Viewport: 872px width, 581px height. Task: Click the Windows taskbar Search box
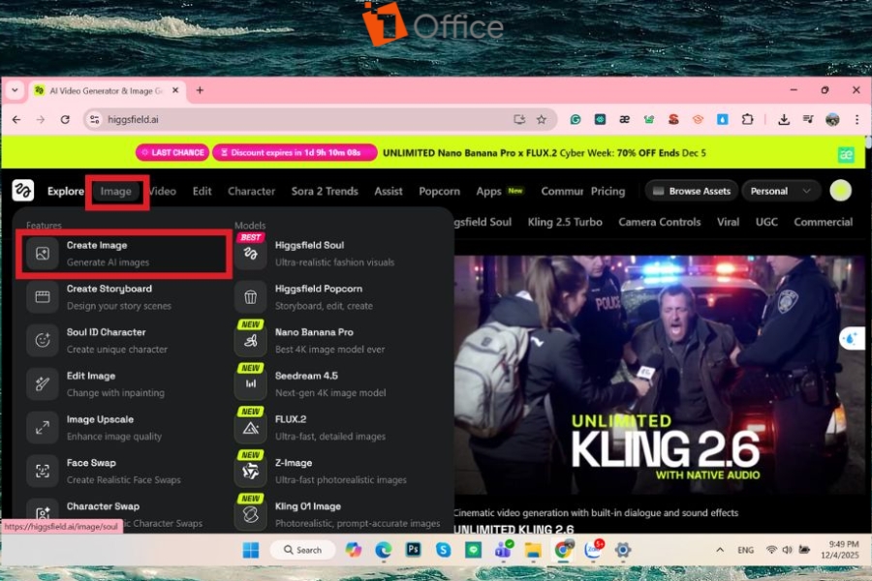303,550
